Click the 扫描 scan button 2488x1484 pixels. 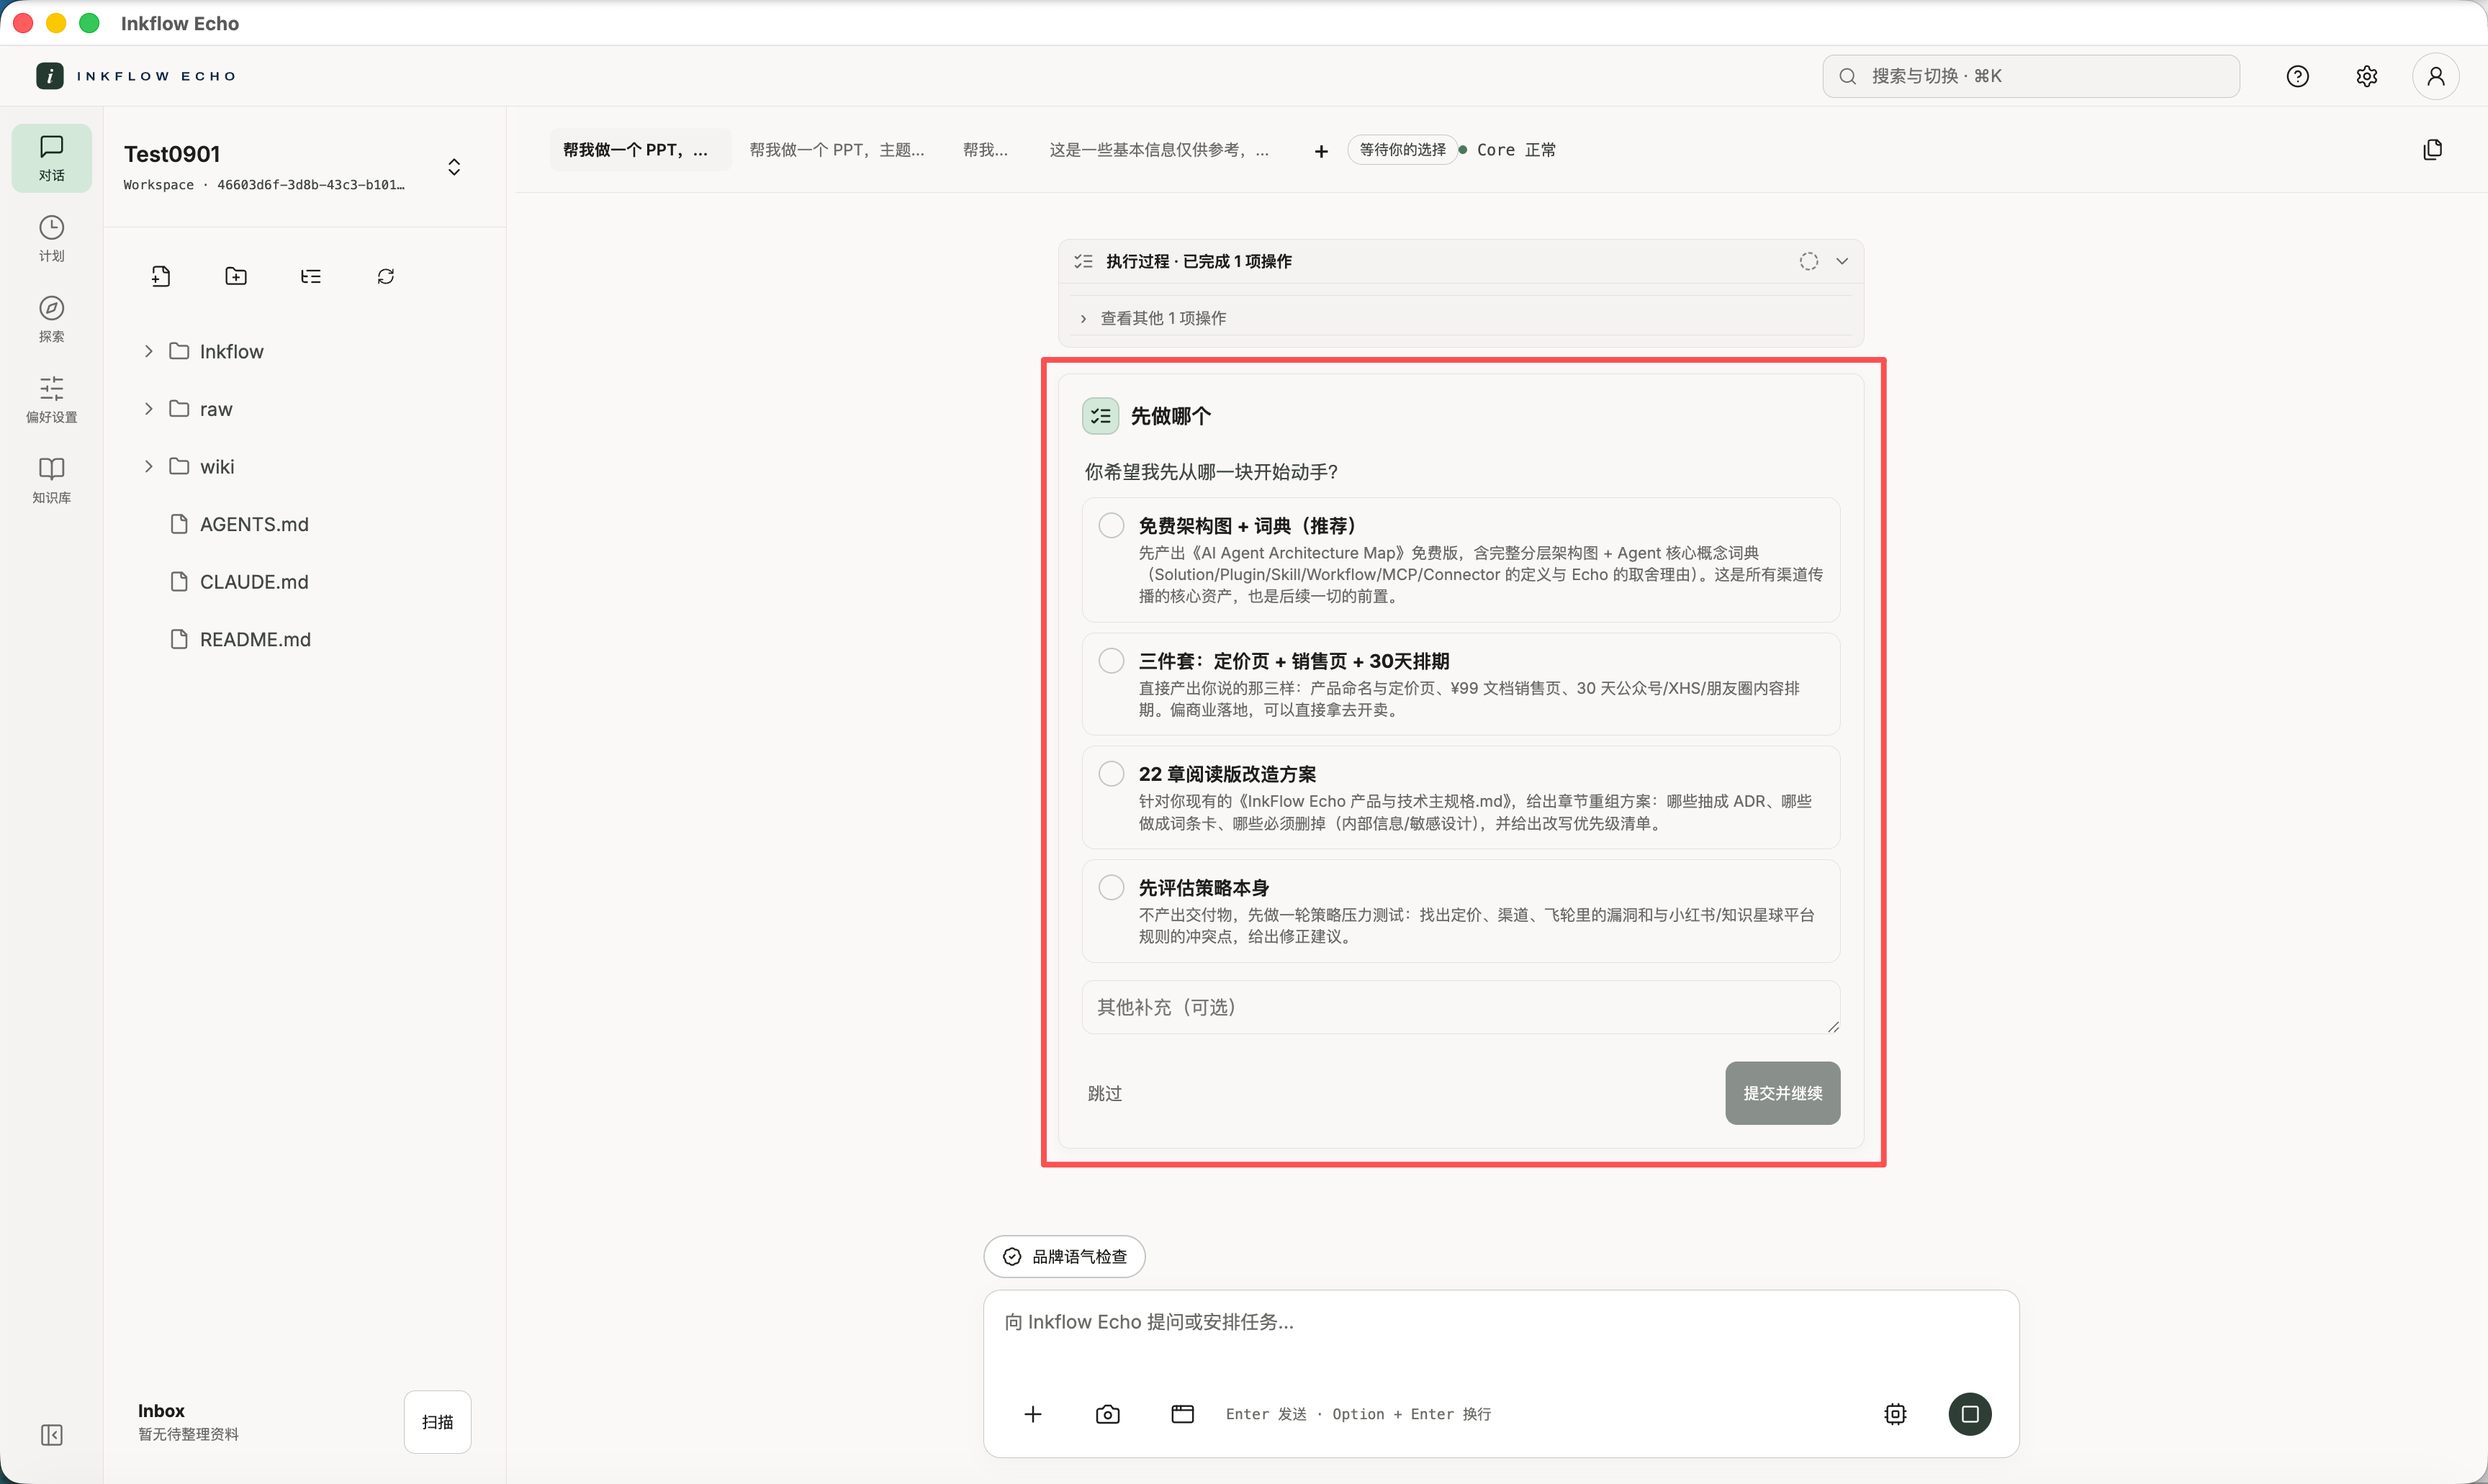[437, 1422]
